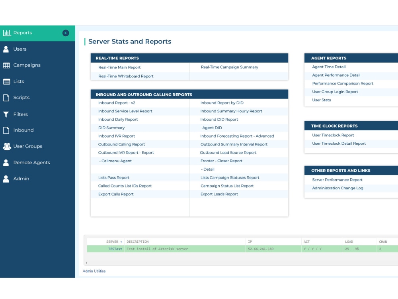Screen dimensions: 398x299
Task: Click the Admin Utilities link
Action: pyautogui.click(x=94, y=271)
